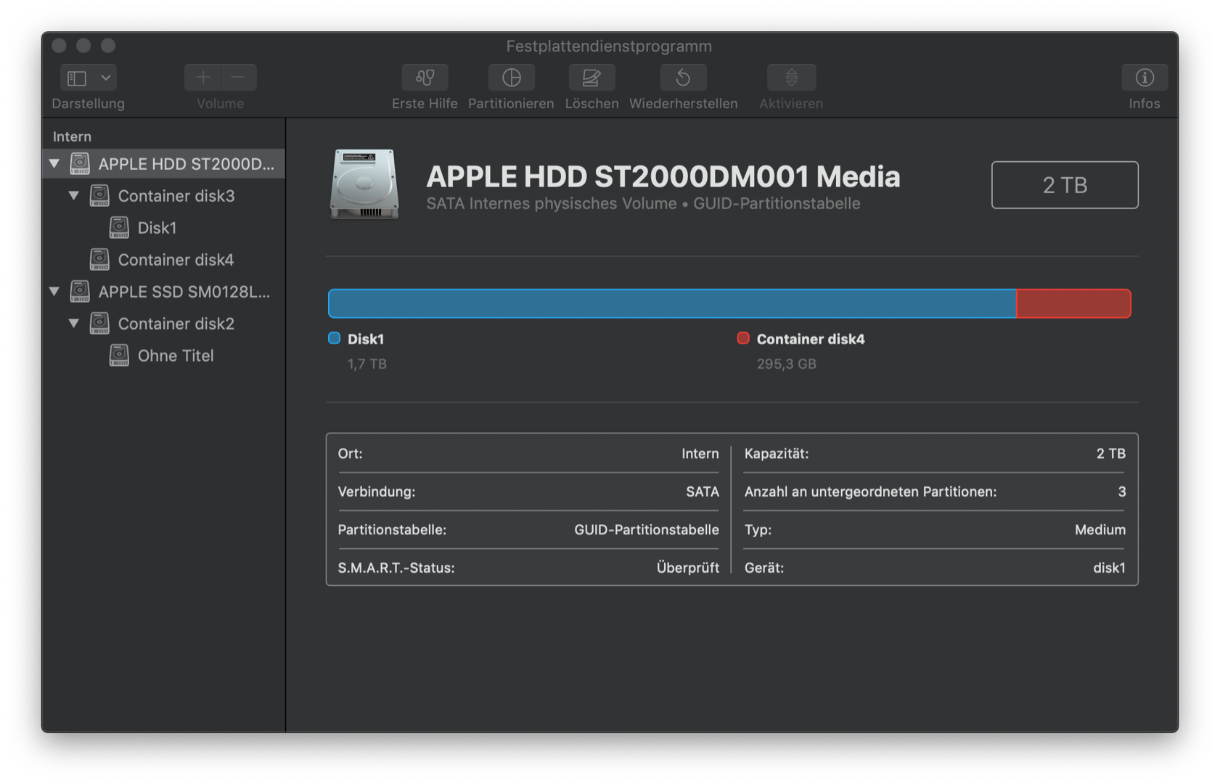Screen dimensions: 1220x784
Task: Collapse the Container disk2 disclosure triangle
Action: 74,324
